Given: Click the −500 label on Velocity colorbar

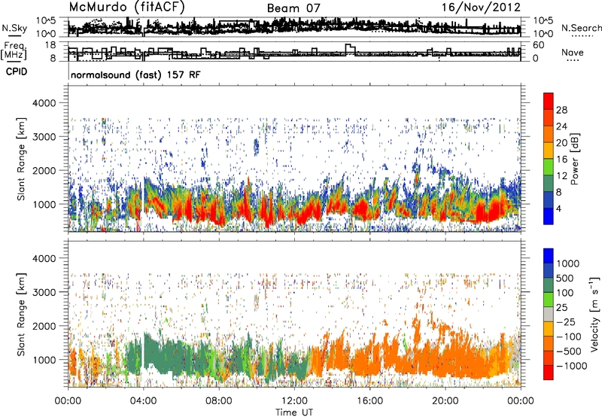Looking at the screenshot, I should [569, 352].
